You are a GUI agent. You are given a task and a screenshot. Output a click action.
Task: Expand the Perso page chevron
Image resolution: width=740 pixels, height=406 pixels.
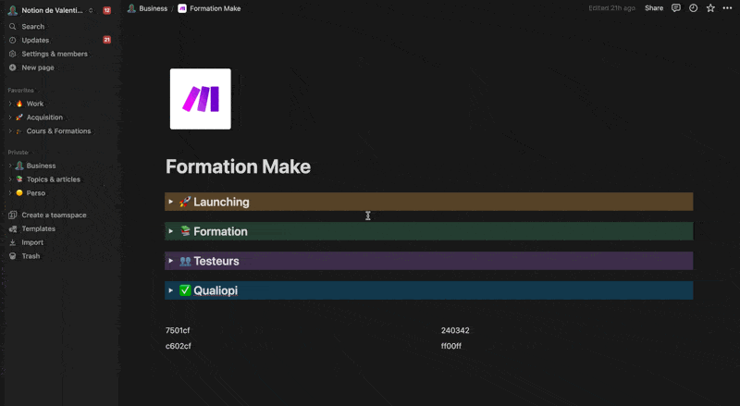pos(10,193)
